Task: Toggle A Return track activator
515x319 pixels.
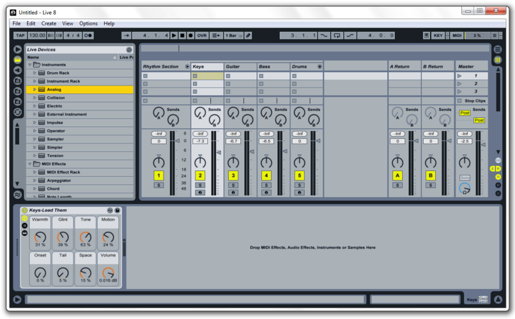Action: click(397, 175)
